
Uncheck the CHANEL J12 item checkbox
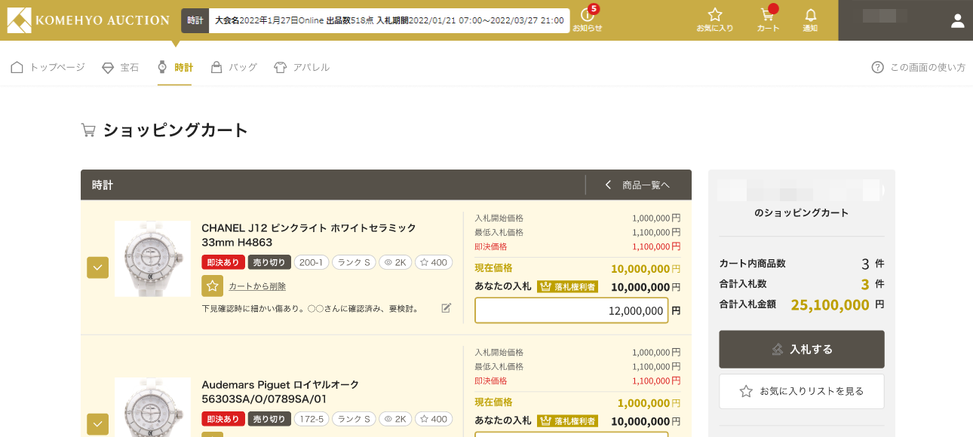click(x=97, y=267)
